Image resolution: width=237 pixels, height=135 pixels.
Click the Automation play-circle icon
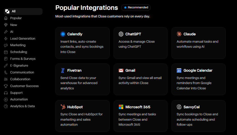(x=6, y=99)
